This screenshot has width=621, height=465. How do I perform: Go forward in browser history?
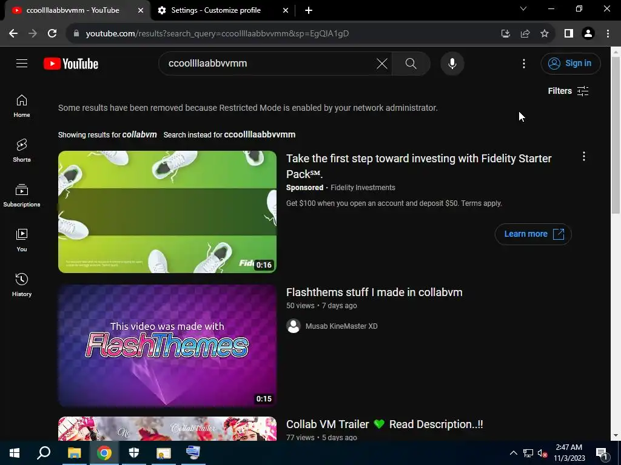(x=33, y=34)
